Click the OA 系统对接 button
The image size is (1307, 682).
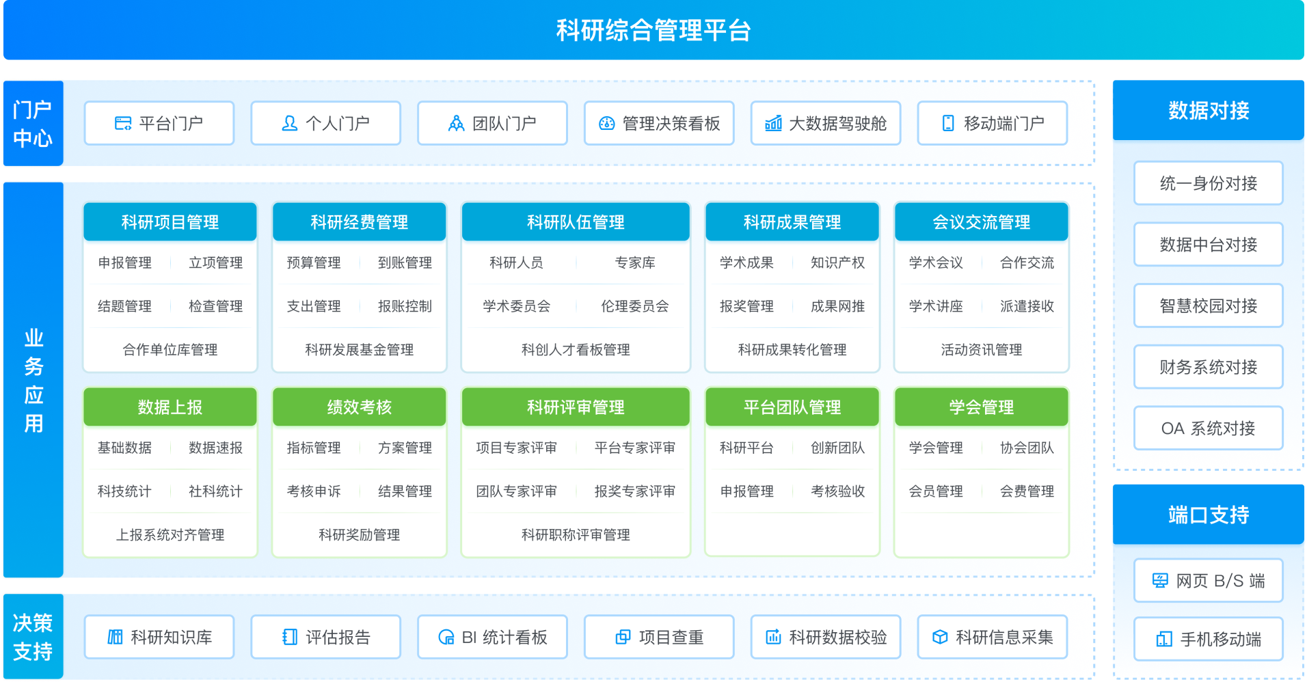[x=1208, y=428]
